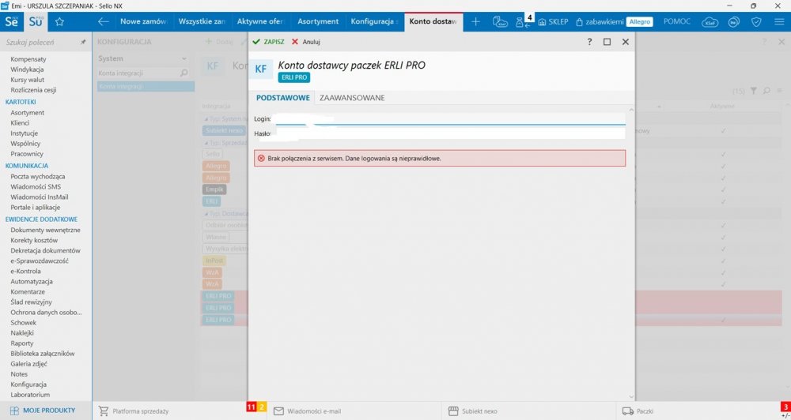Open the filter funnel icon in the list

coord(753,91)
